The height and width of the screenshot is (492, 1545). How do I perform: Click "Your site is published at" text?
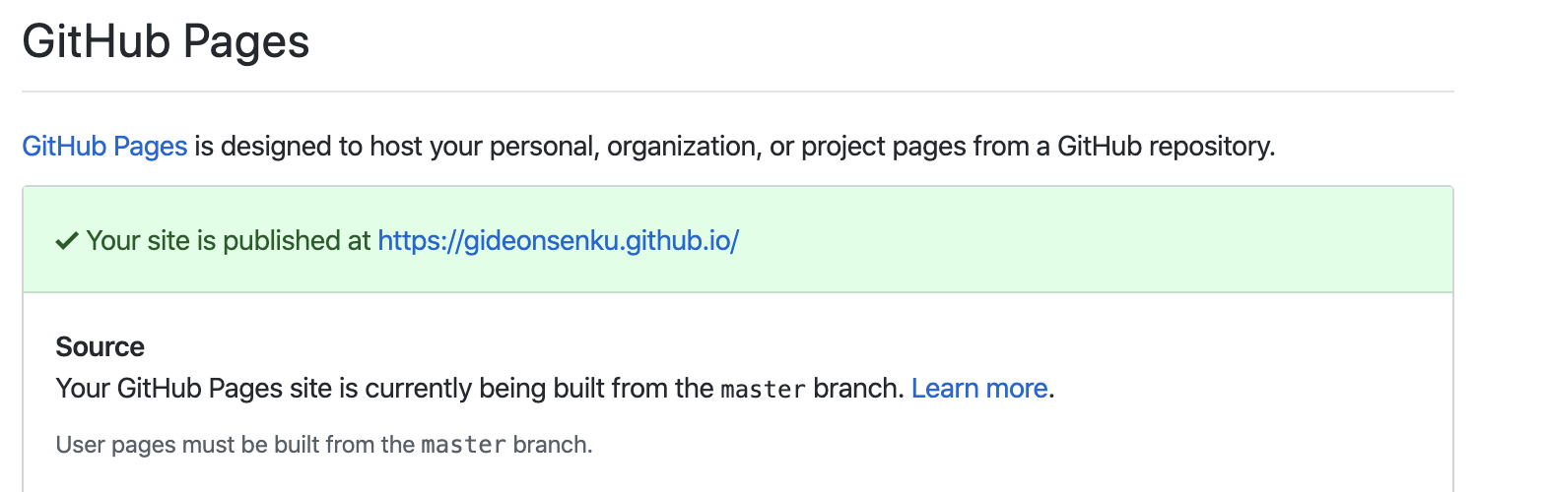229,241
